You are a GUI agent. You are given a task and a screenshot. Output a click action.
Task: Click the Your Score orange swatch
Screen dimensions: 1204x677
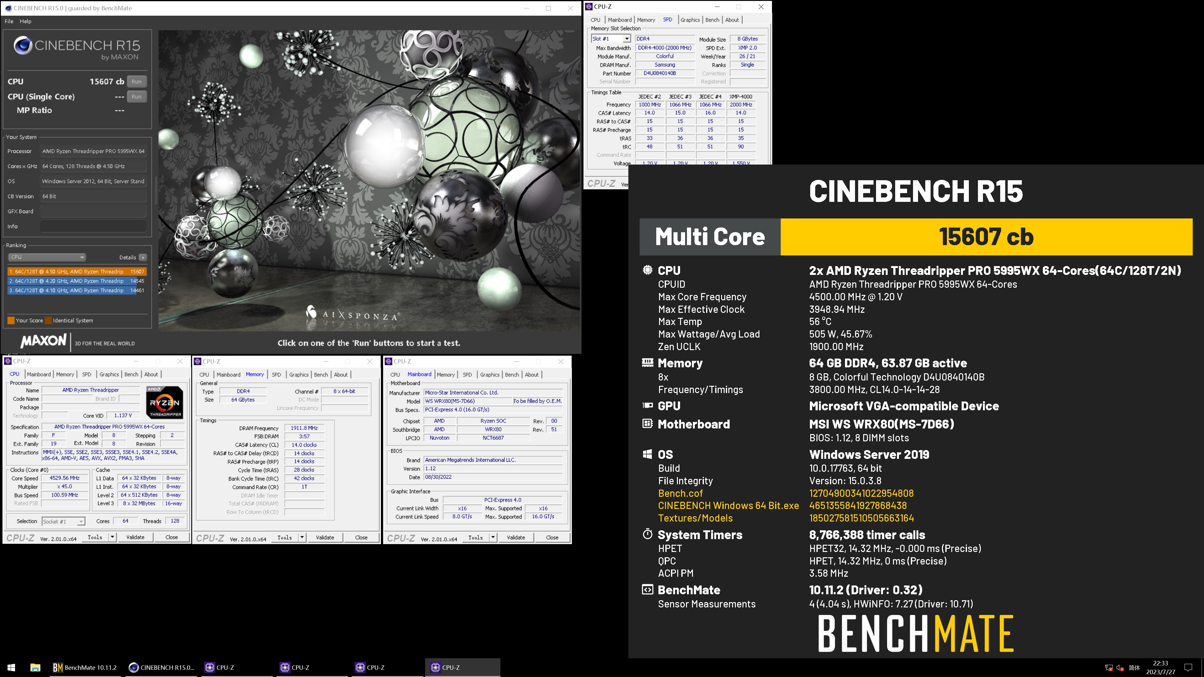tap(11, 321)
